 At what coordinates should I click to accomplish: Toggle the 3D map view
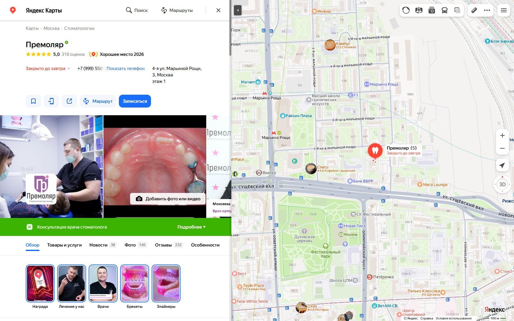pos(502,184)
